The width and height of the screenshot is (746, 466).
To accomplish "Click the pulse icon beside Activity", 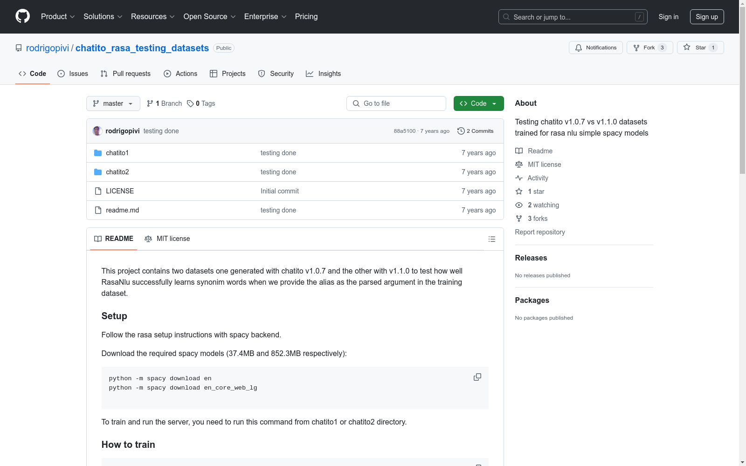I will [x=519, y=178].
